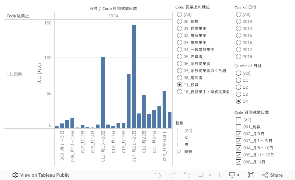Choose 03_雇無業主 radio option
The width and height of the screenshot is (295, 180).
click(x=180, y=43)
